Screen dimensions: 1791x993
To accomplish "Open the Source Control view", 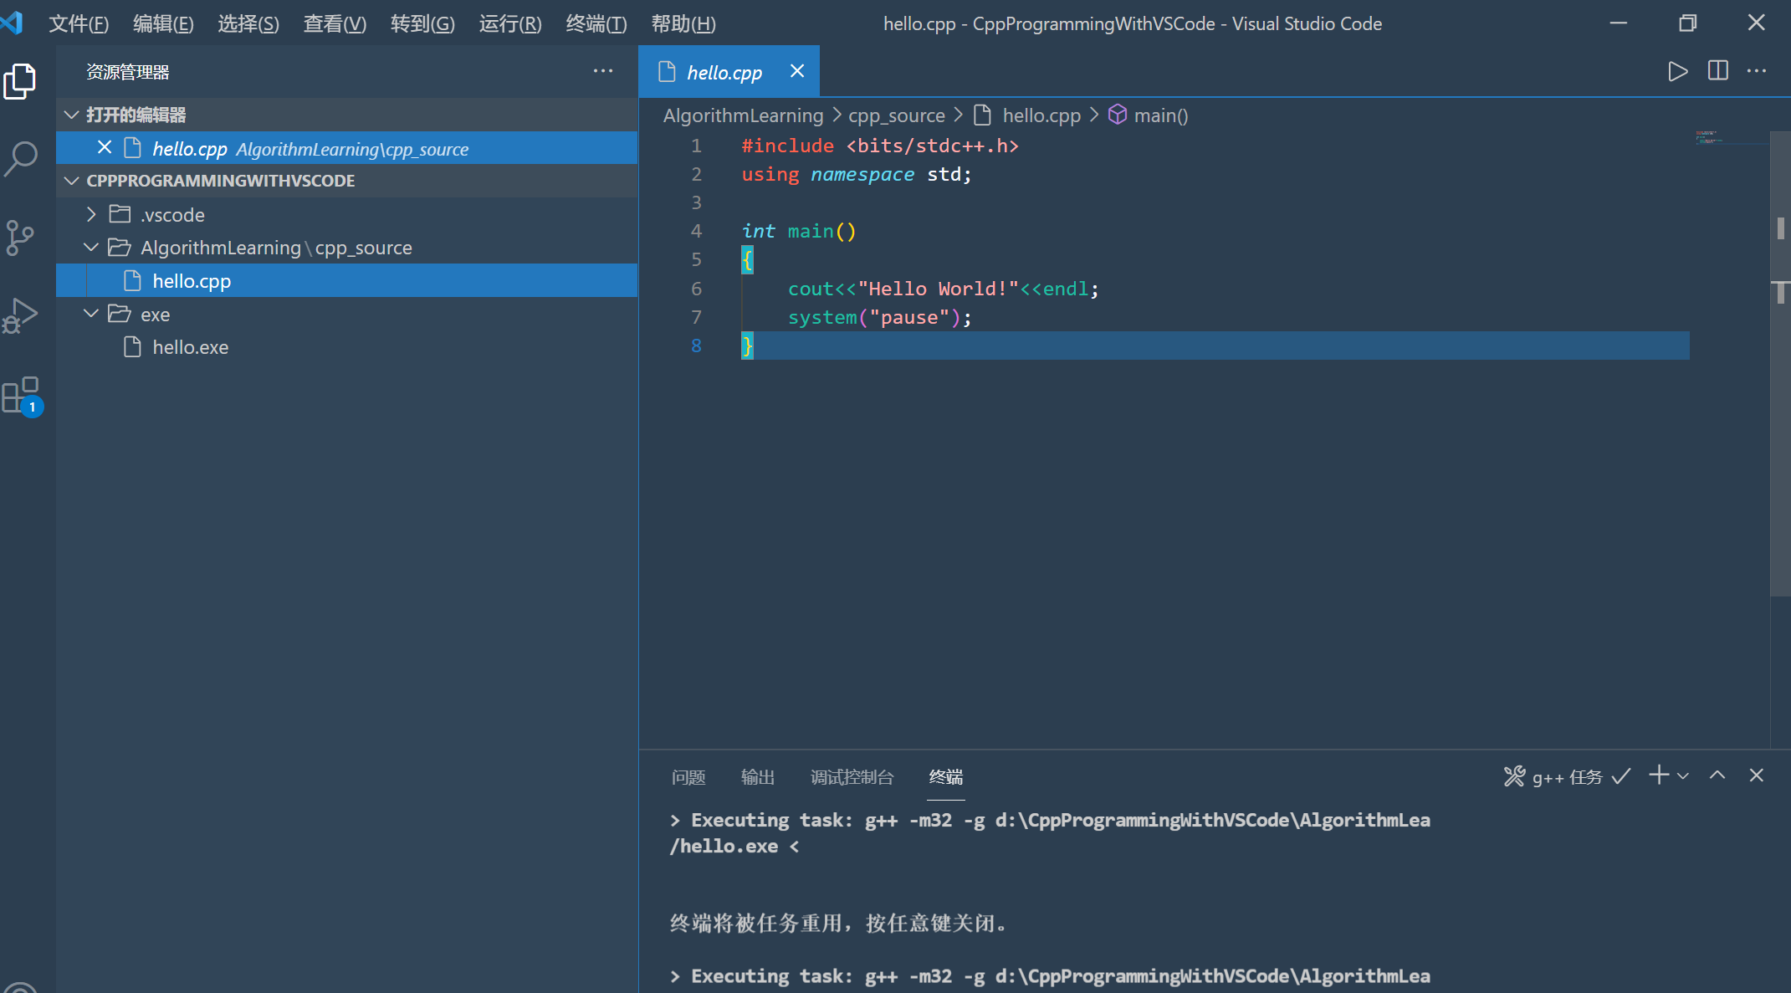I will (20, 237).
